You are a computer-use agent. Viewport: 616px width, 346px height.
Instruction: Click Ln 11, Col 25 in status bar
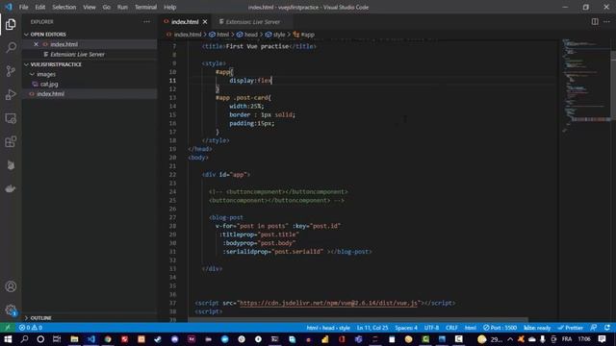[x=372, y=328]
